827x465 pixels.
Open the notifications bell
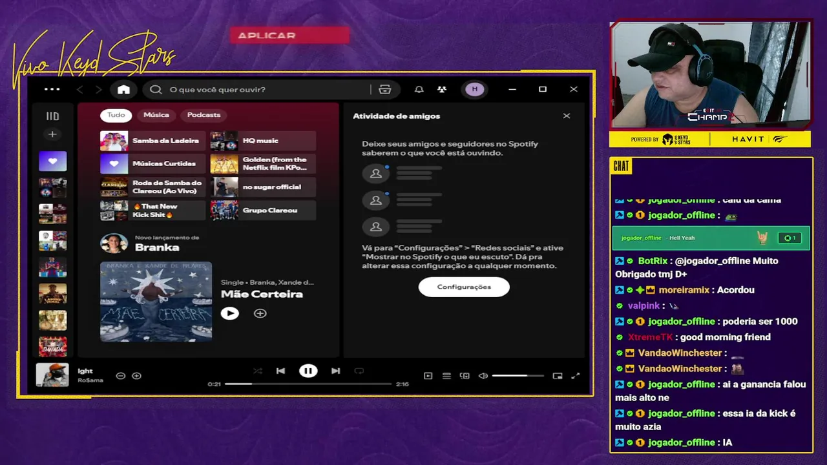[419, 89]
